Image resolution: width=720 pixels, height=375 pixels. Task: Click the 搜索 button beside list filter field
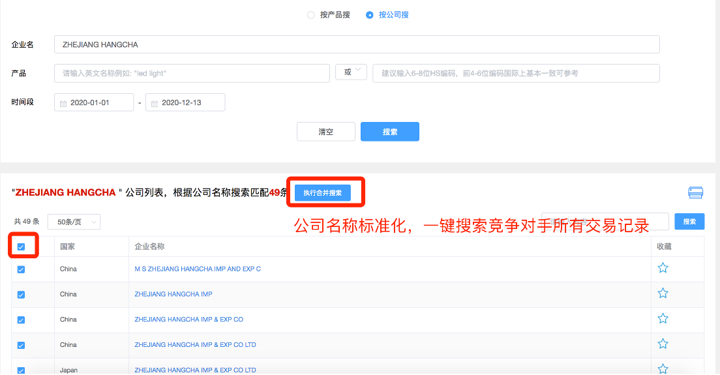pos(689,222)
